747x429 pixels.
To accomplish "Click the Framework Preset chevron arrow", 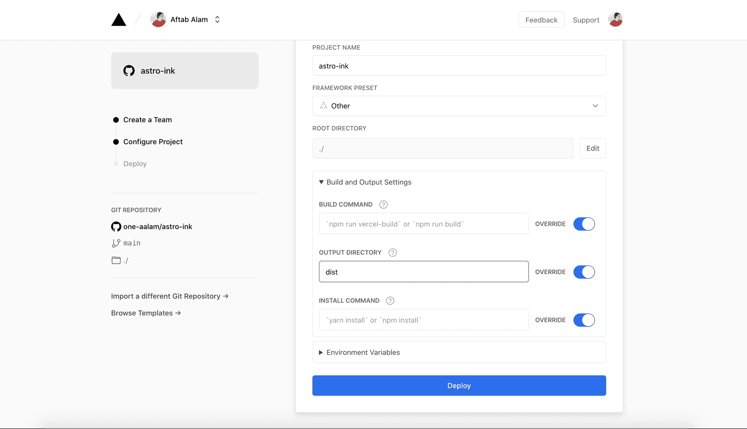I will (595, 106).
